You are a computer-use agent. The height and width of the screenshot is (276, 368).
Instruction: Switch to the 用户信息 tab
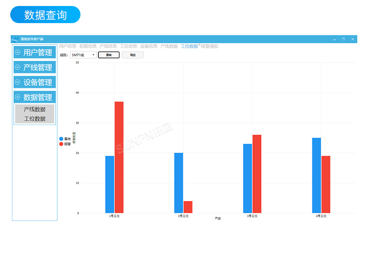tap(68, 46)
